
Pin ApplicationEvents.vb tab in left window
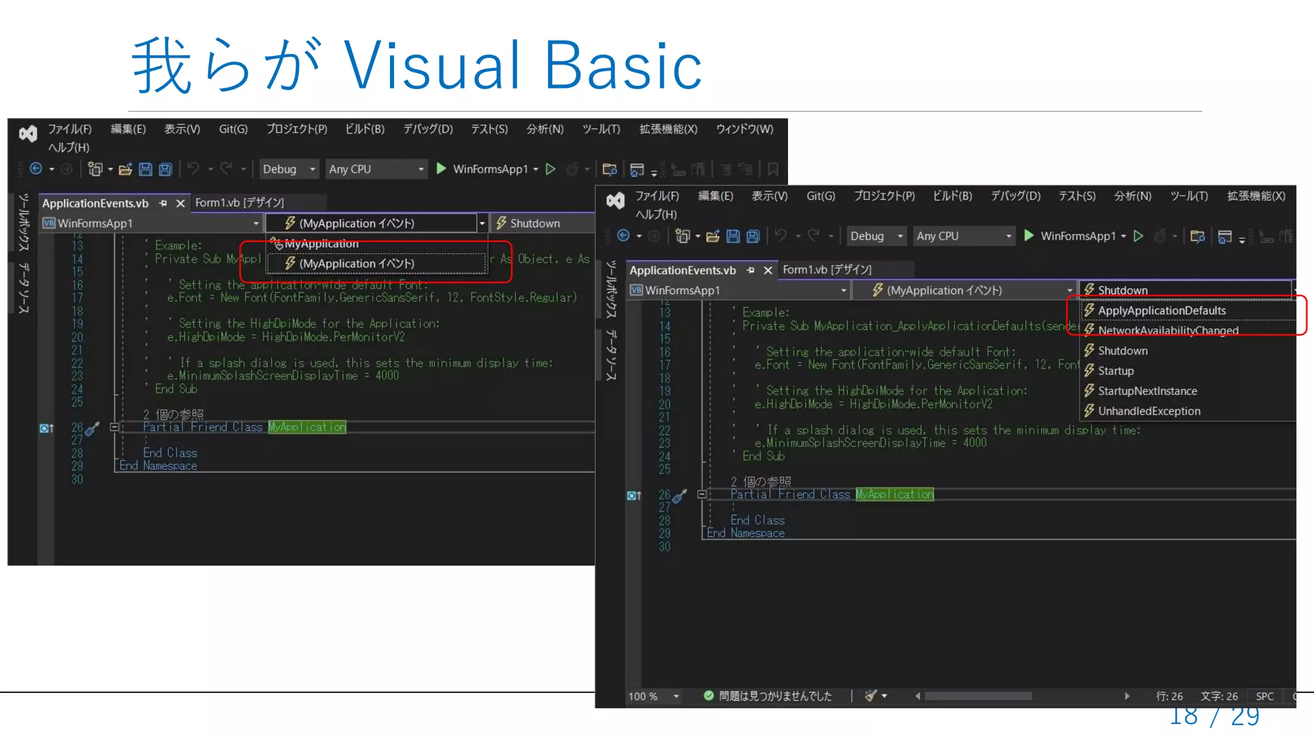163,203
